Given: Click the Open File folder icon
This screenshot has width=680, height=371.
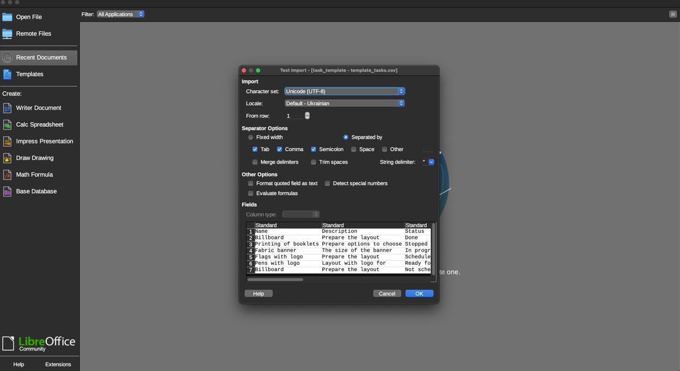Looking at the screenshot, I should pyautogui.click(x=7, y=17).
